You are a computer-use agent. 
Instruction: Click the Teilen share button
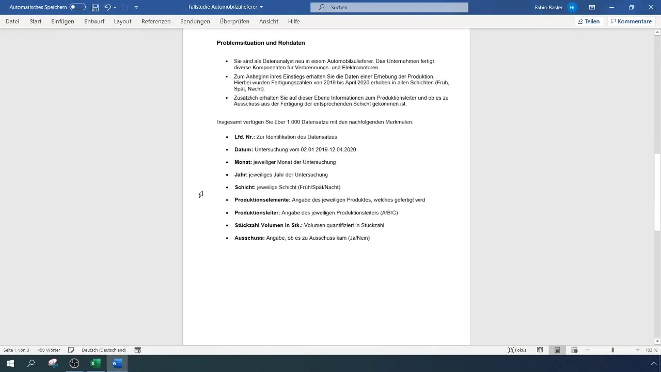tap(589, 21)
